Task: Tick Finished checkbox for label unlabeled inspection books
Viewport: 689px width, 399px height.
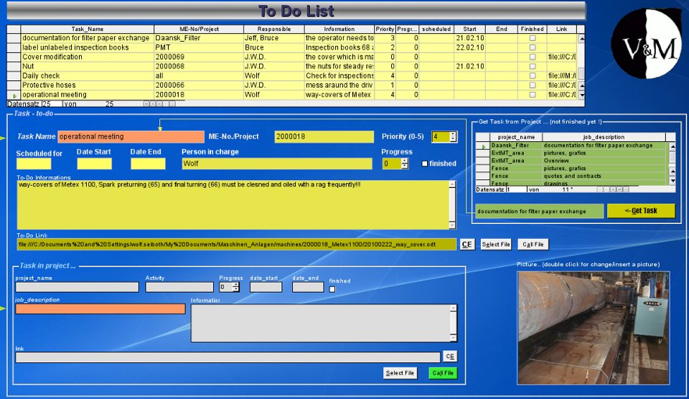Action: pos(532,47)
